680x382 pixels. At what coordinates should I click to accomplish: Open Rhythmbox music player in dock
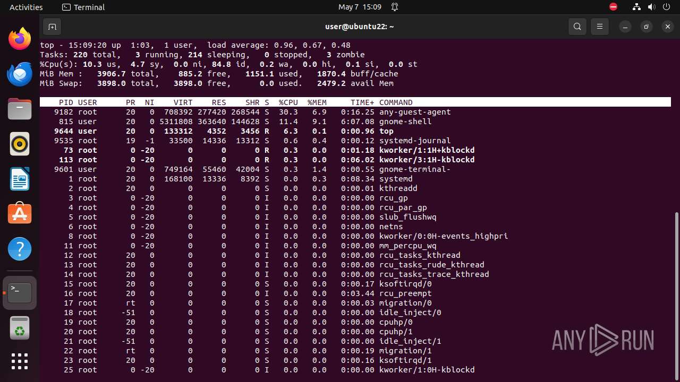tap(20, 144)
